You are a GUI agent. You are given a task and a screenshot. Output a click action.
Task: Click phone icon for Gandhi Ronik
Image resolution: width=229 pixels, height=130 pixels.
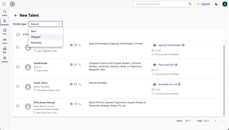(80, 65)
